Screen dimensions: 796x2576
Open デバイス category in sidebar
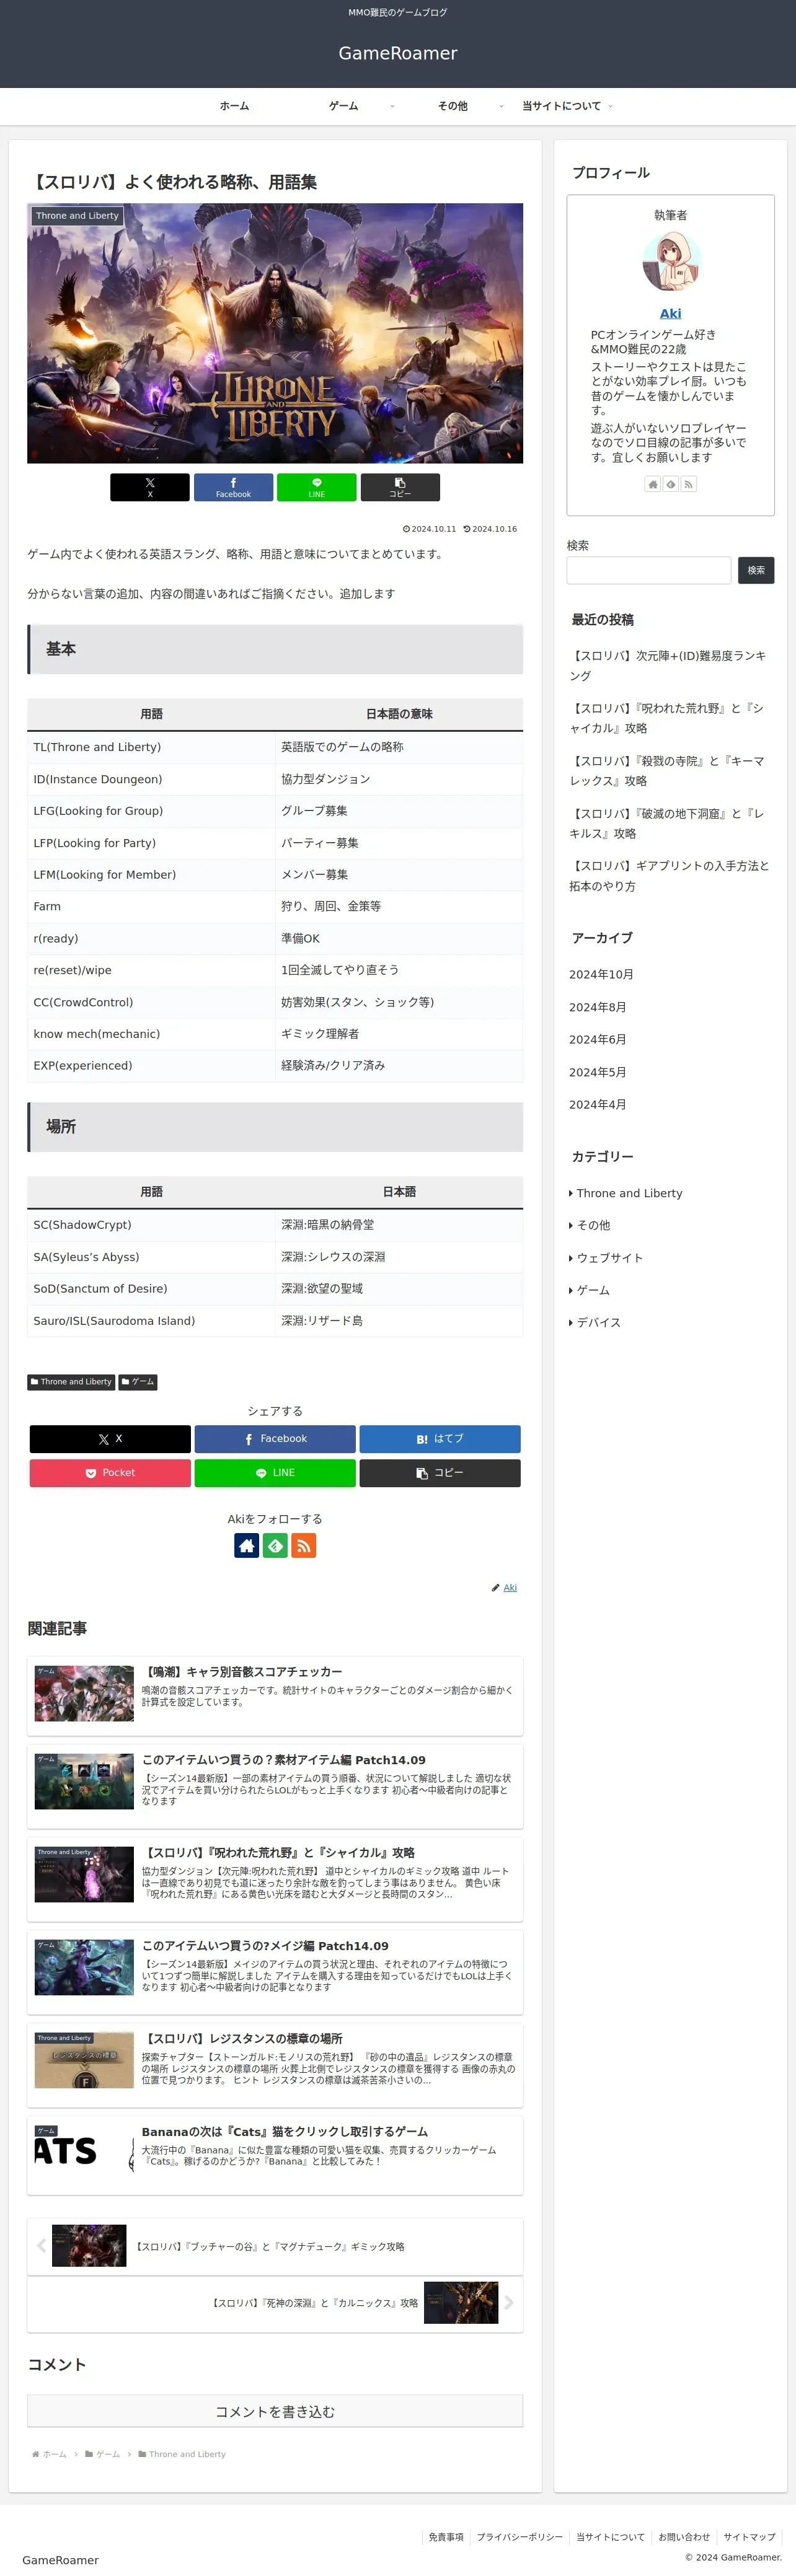pyautogui.click(x=595, y=1322)
